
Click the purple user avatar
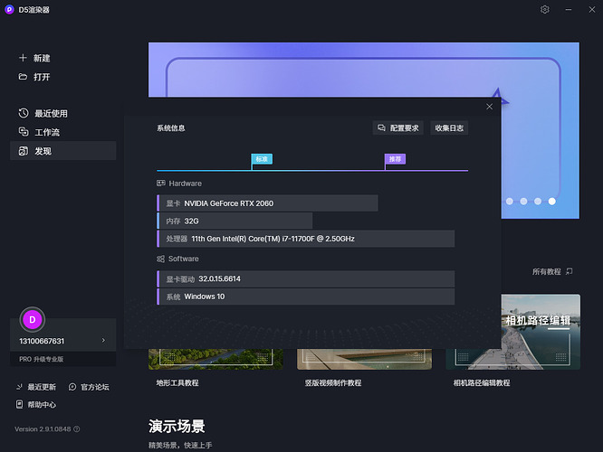tap(33, 319)
